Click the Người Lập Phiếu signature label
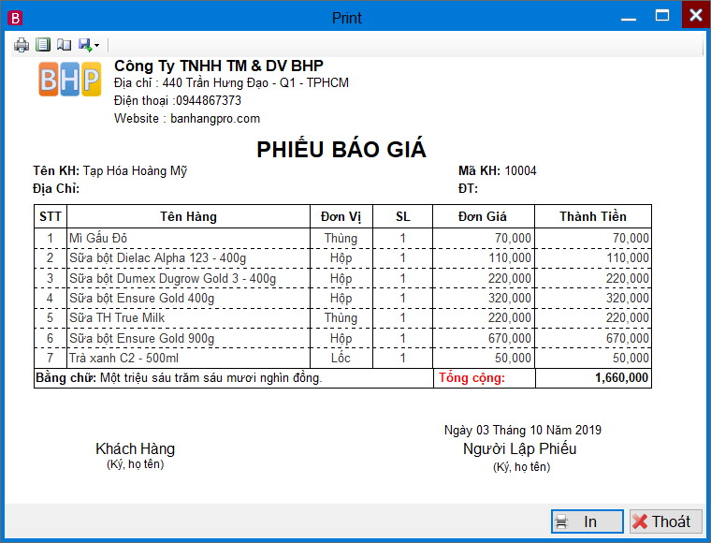This screenshot has width=711, height=543. 519,448
